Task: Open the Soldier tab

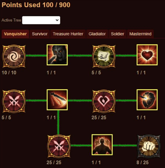Action: coord(117,34)
